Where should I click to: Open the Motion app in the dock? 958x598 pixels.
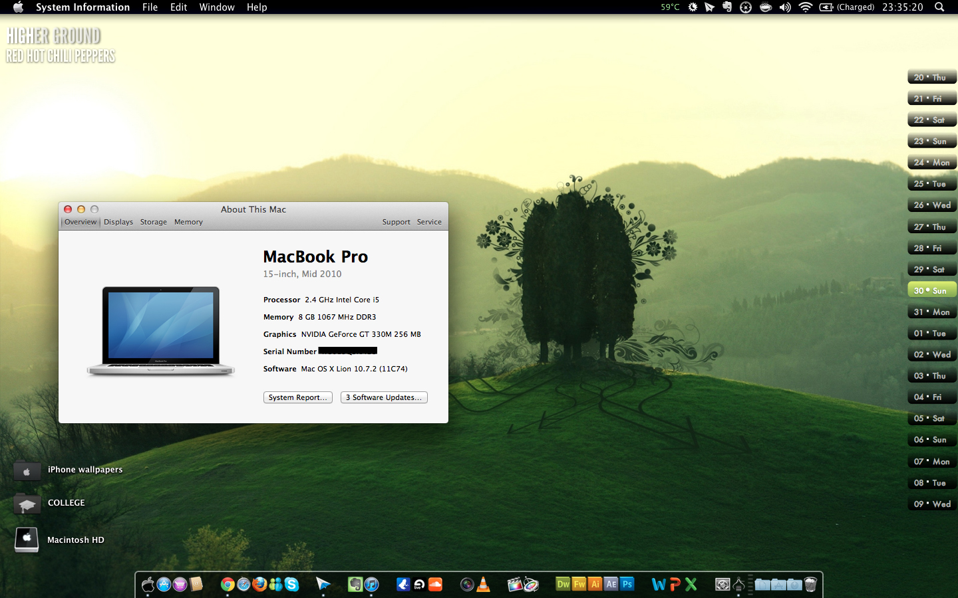tap(530, 584)
